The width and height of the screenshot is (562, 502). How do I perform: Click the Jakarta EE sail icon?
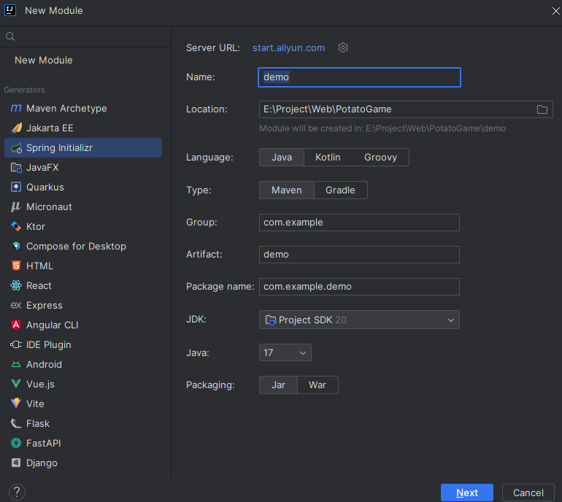click(x=16, y=128)
